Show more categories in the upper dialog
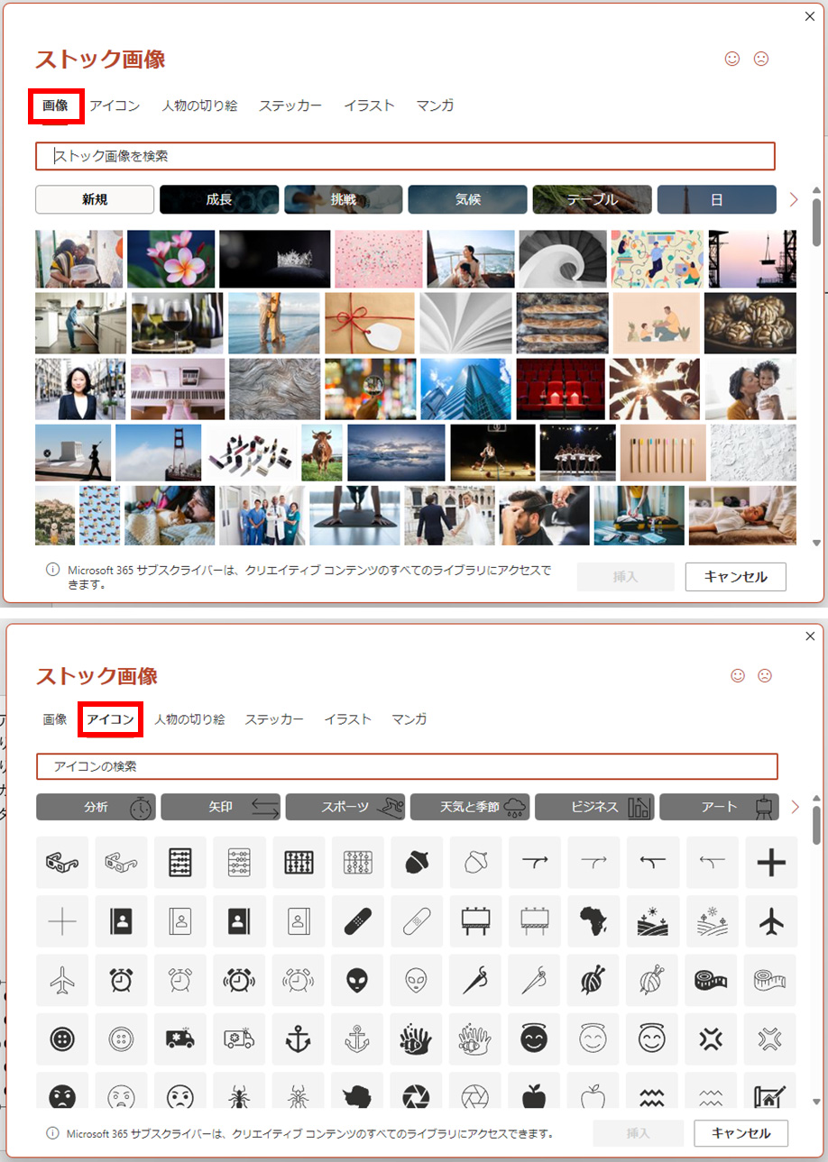 tap(794, 199)
